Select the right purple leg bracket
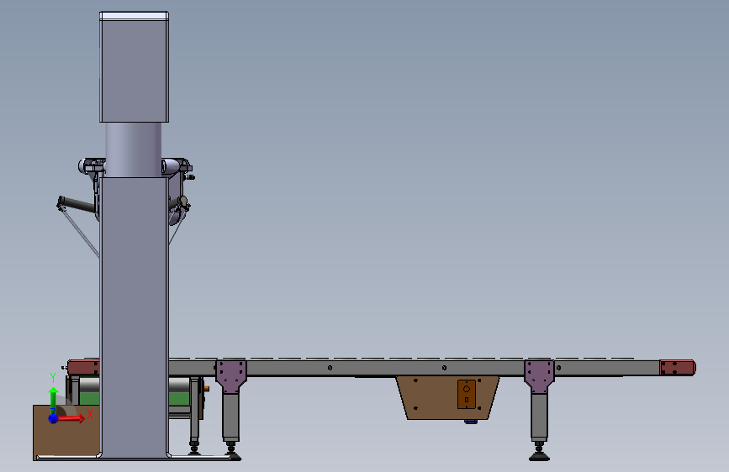Screen dimensions: 729x472 (x=539, y=376)
